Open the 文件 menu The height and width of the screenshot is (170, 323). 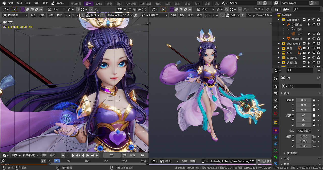(x=11, y=3)
